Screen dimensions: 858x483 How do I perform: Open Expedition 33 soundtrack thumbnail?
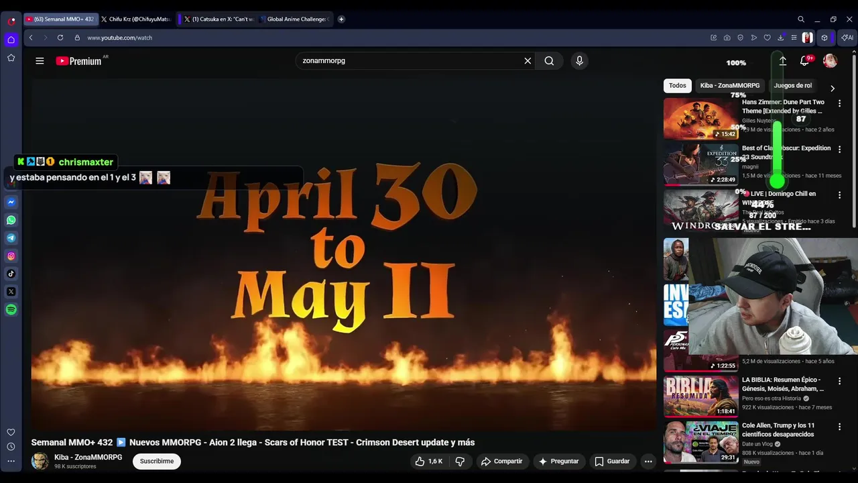(701, 164)
